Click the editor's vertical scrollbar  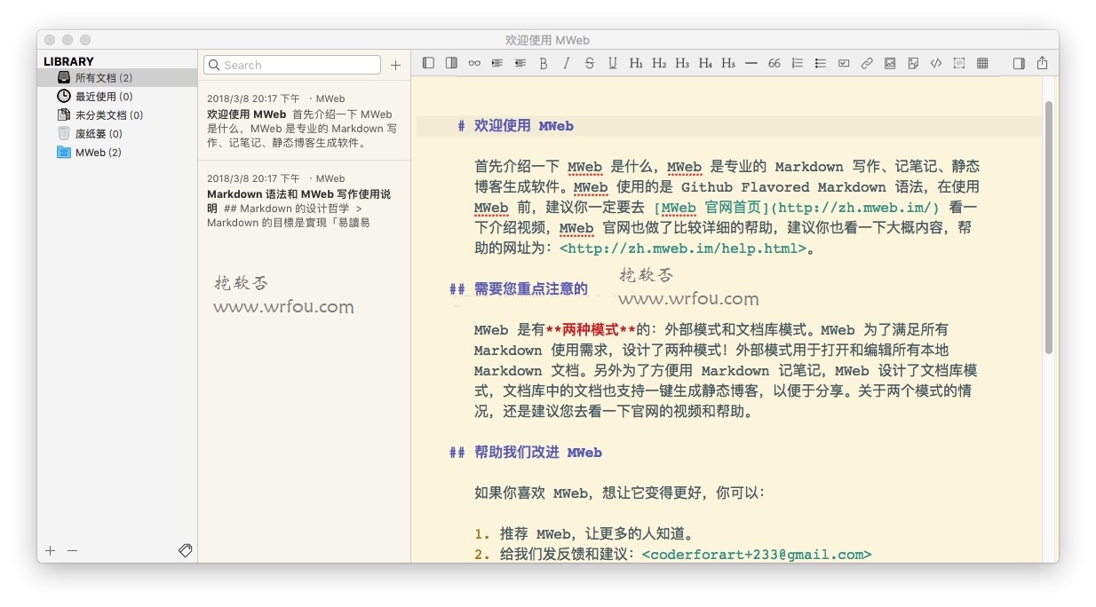click(x=1049, y=227)
